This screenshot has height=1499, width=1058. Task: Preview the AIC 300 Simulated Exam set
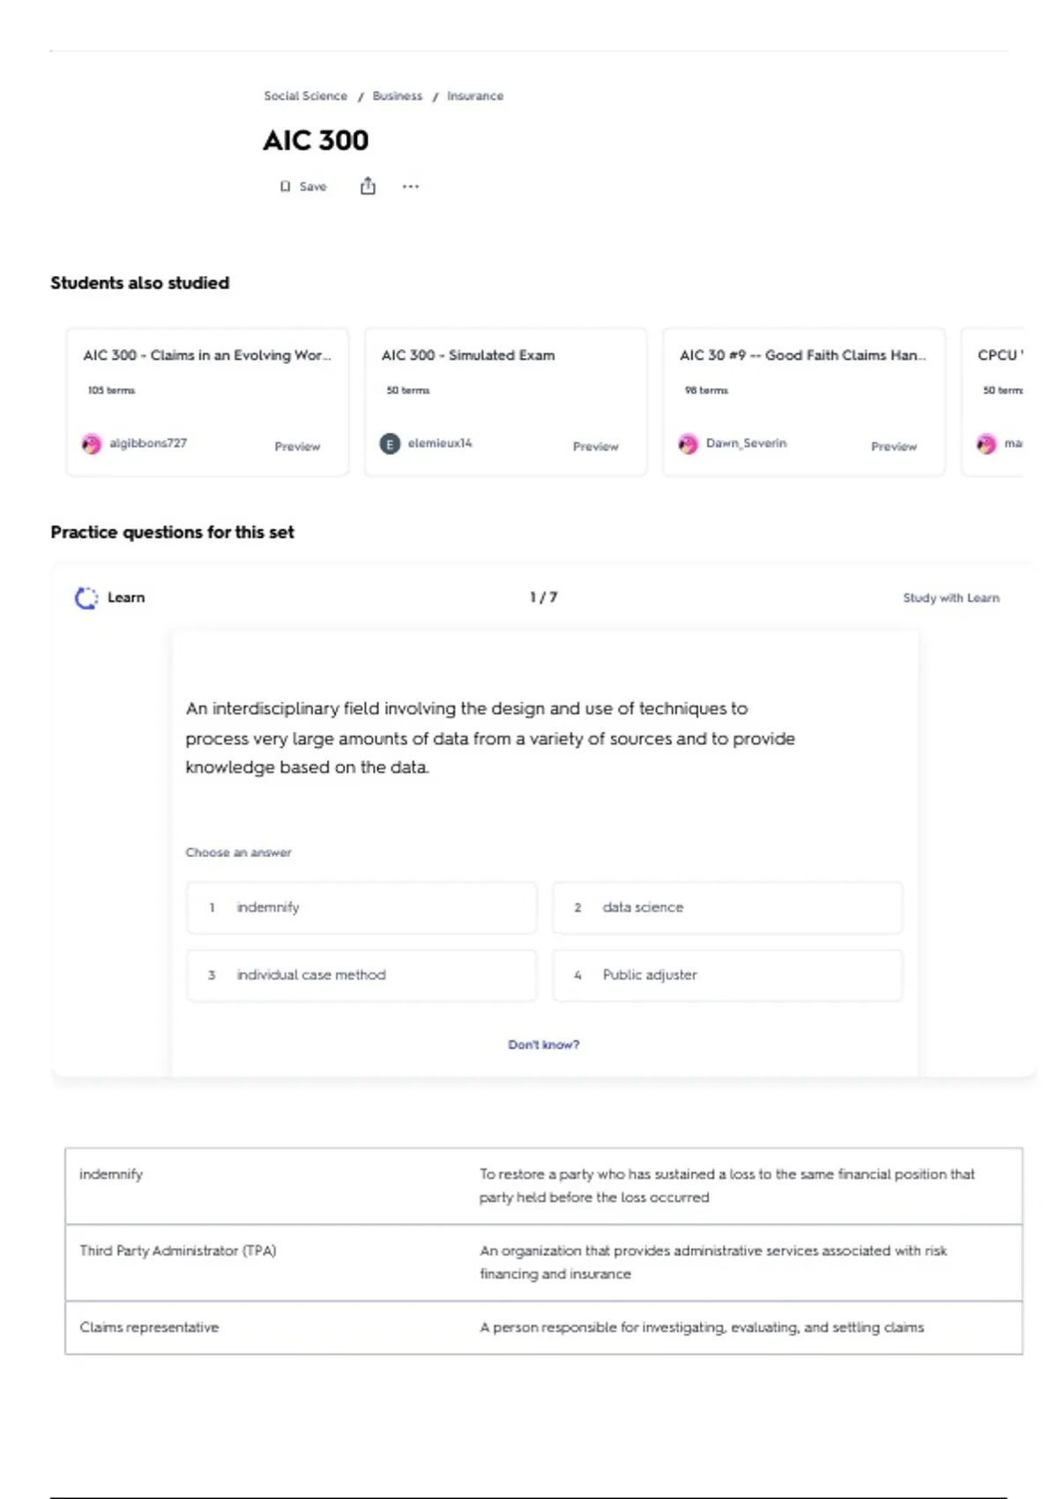[595, 447]
